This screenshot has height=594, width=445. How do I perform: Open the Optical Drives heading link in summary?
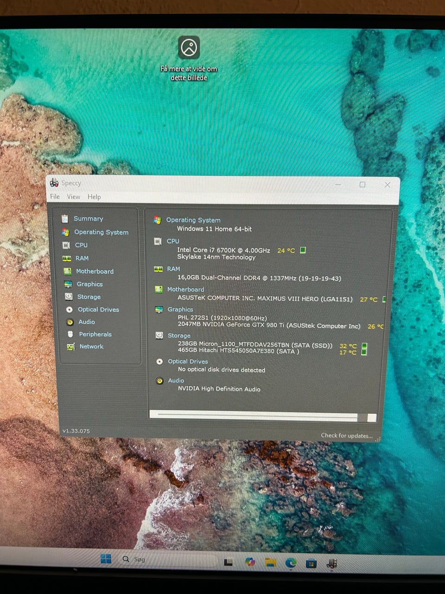tap(188, 362)
